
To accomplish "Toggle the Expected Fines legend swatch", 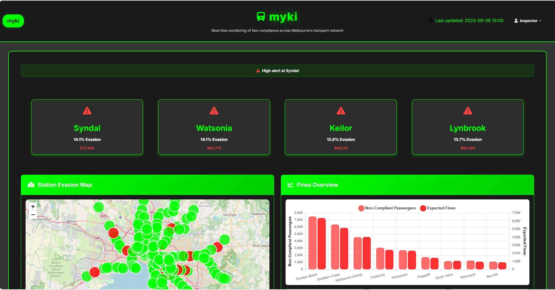I will (423, 208).
